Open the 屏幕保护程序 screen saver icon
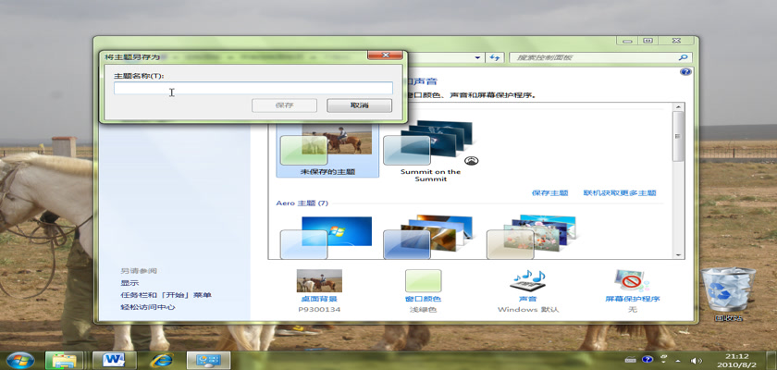Screen dimensions: 777x370 (633, 280)
